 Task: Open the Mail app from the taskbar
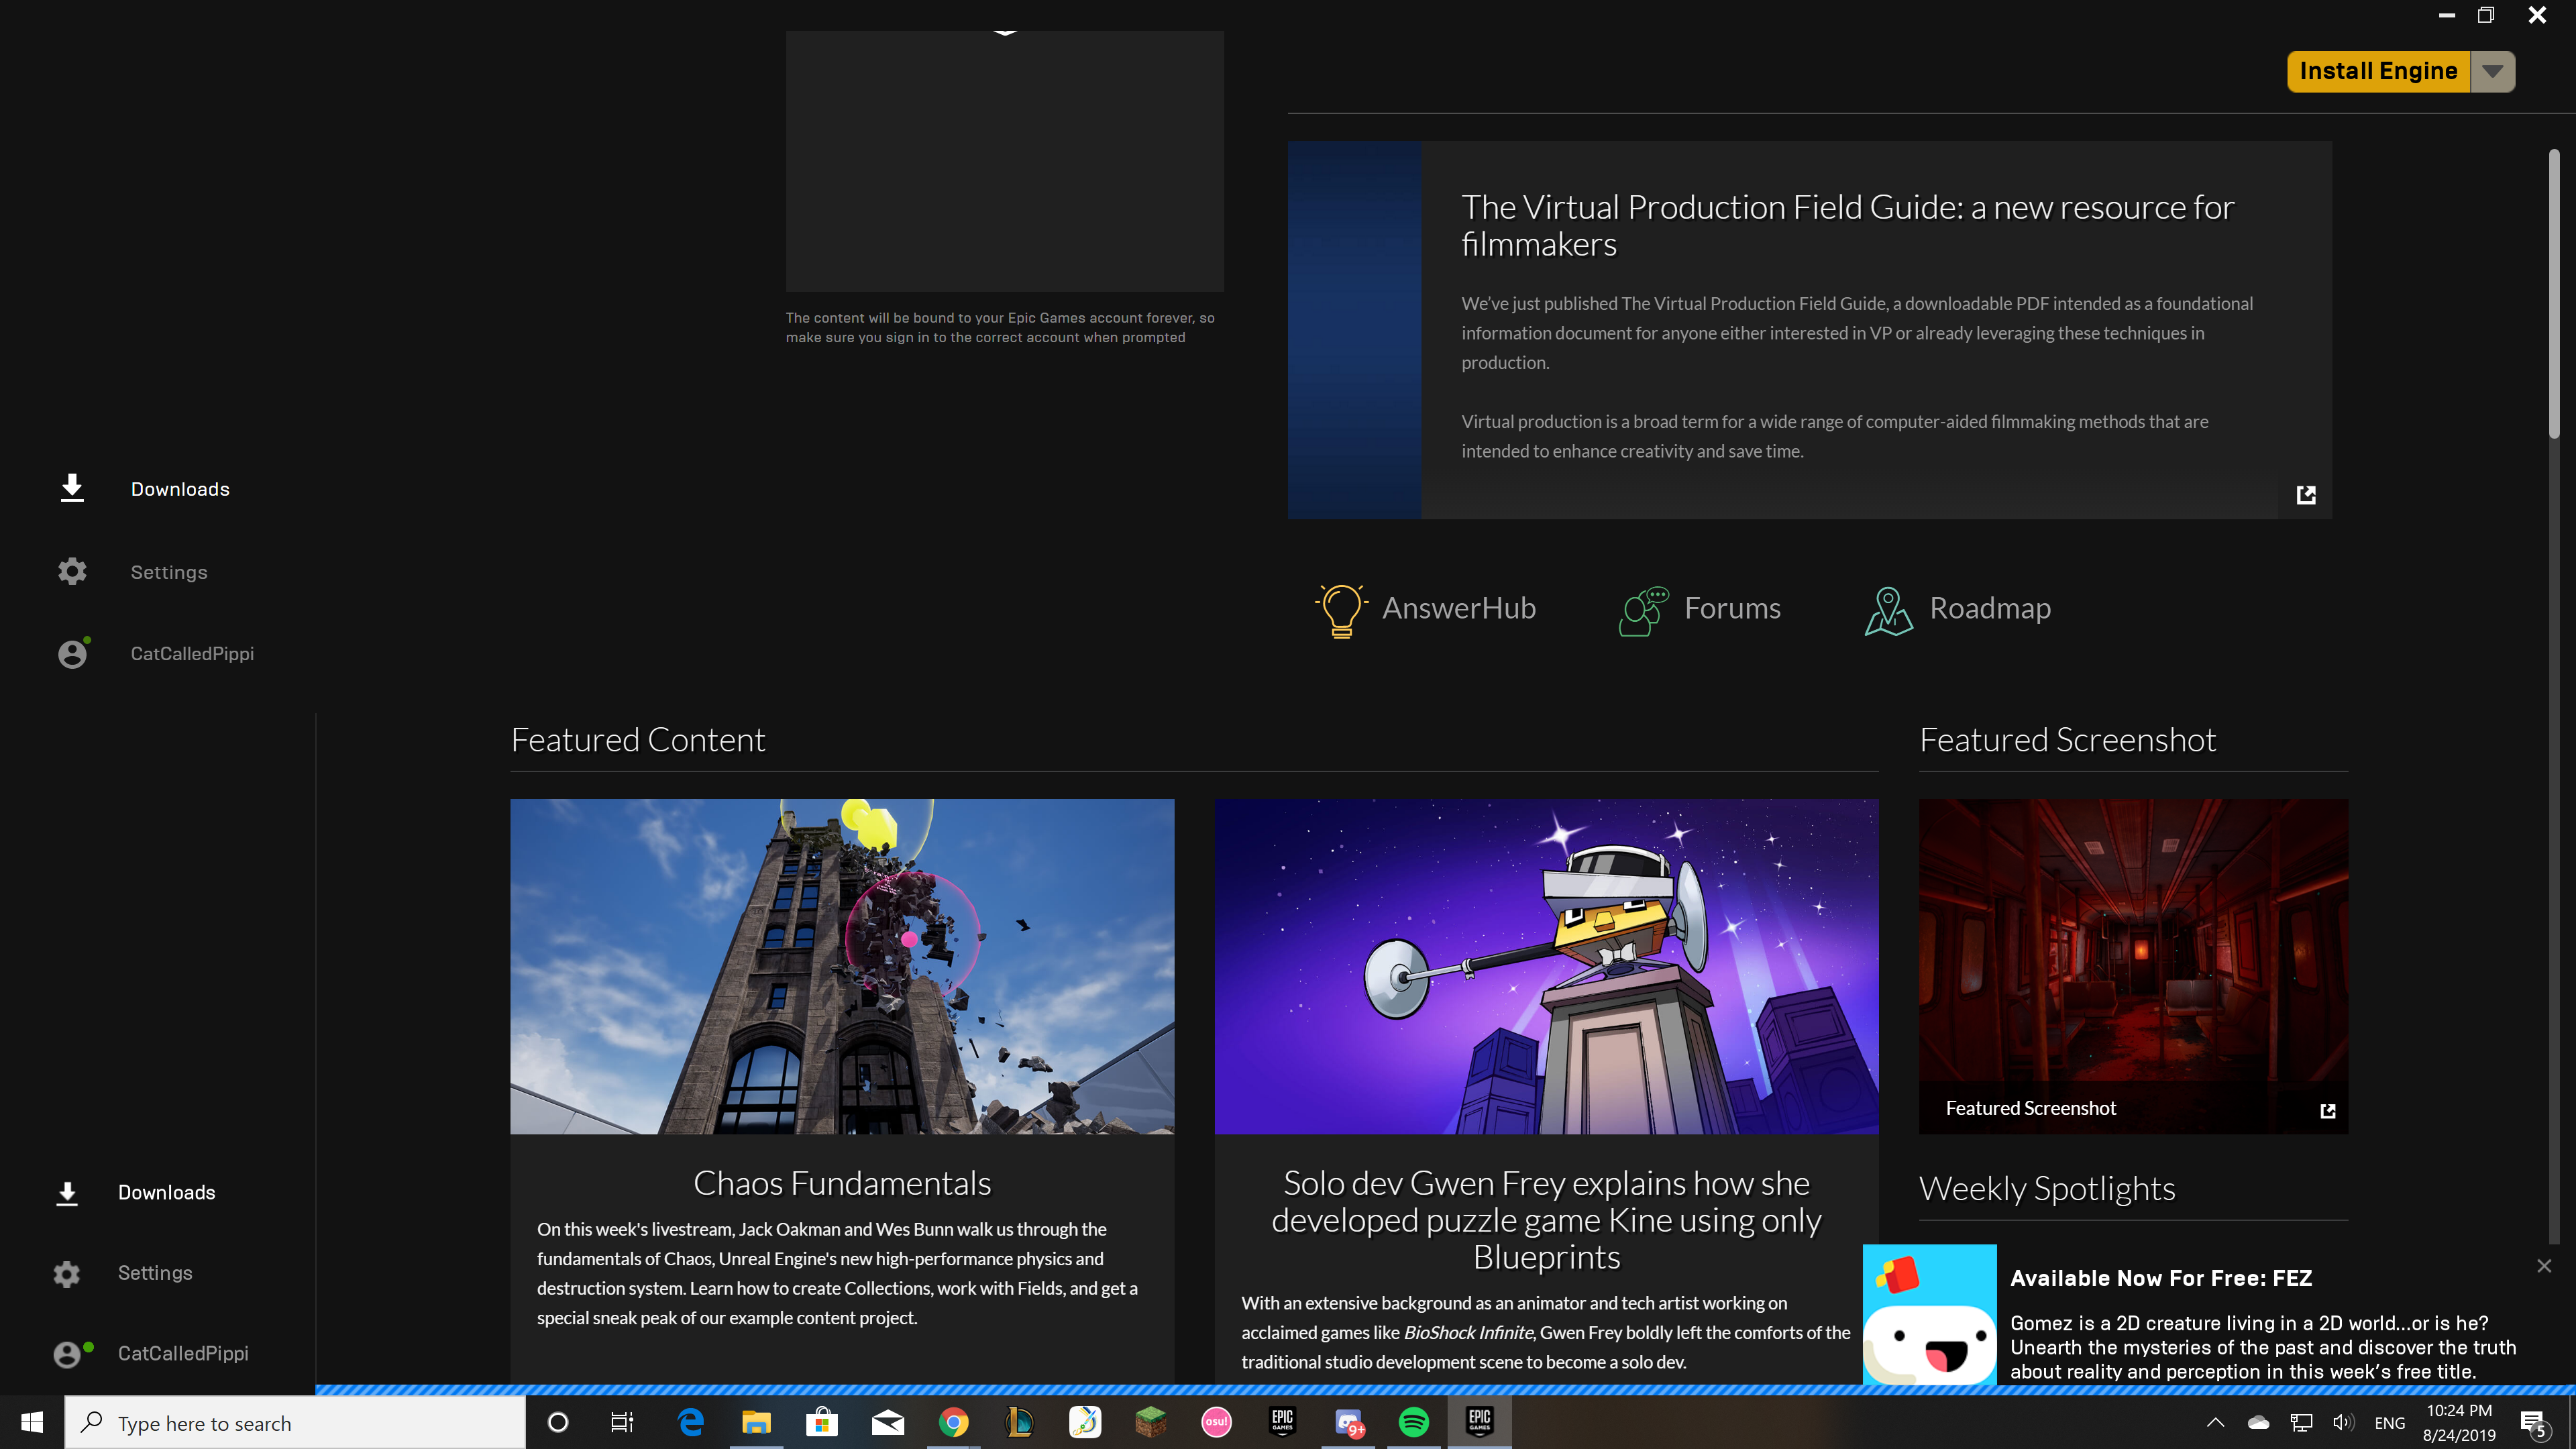click(888, 1422)
